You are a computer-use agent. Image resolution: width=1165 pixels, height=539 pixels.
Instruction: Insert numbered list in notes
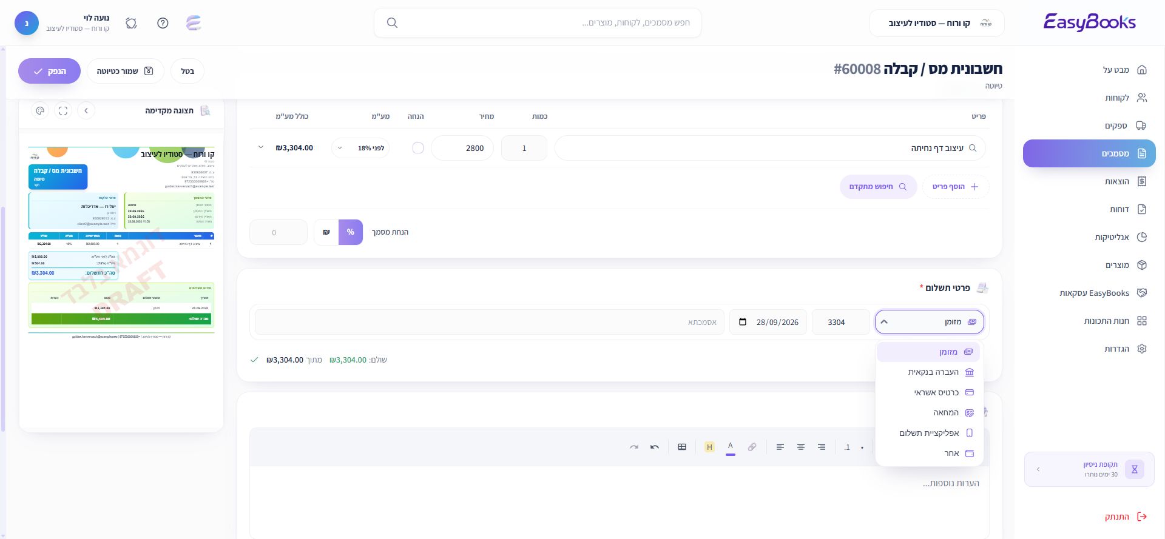[x=847, y=447]
